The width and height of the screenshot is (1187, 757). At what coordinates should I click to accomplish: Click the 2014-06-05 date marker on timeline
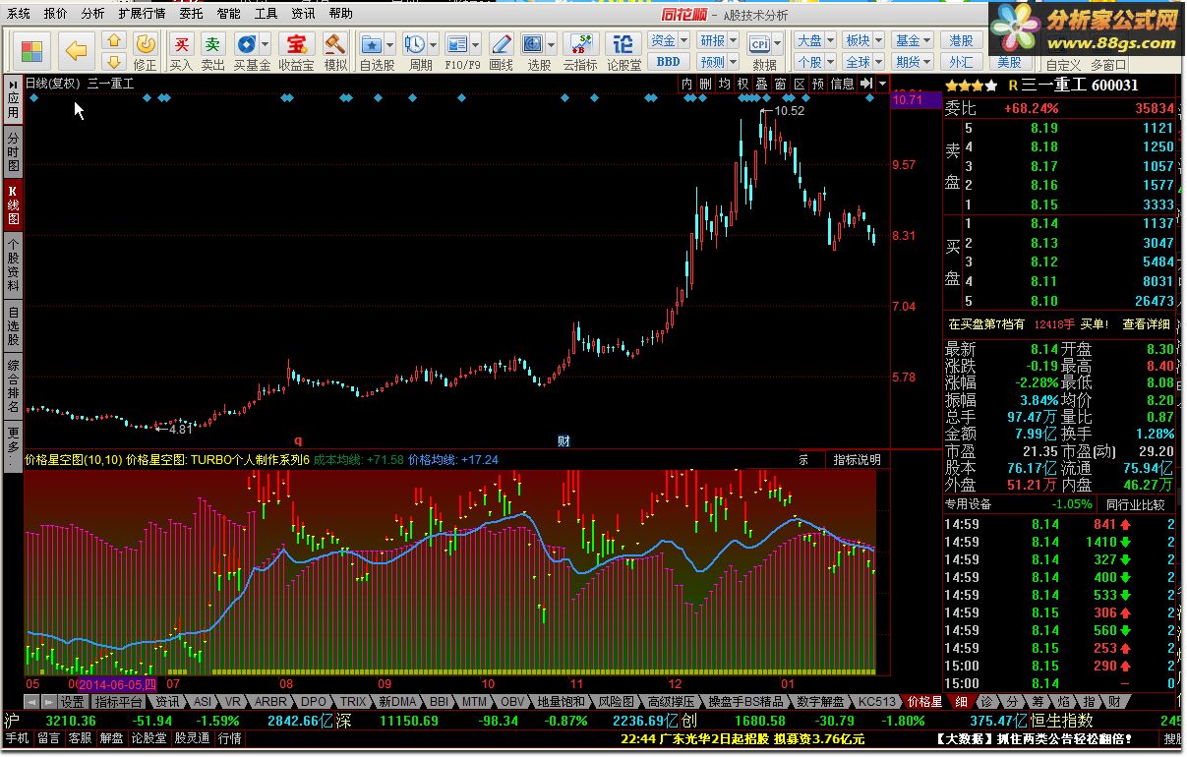tap(117, 683)
